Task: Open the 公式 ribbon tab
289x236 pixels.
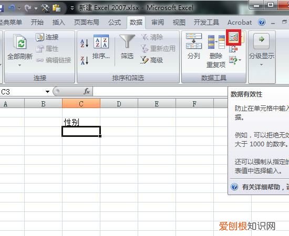Action: point(115,22)
